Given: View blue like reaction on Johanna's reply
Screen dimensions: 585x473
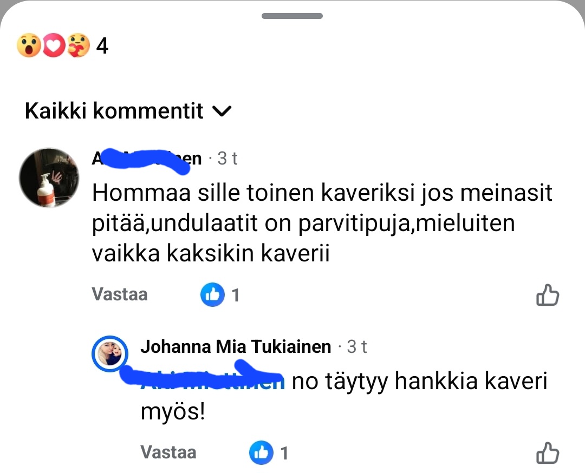Looking at the screenshot, I should (x=262, y=453).
